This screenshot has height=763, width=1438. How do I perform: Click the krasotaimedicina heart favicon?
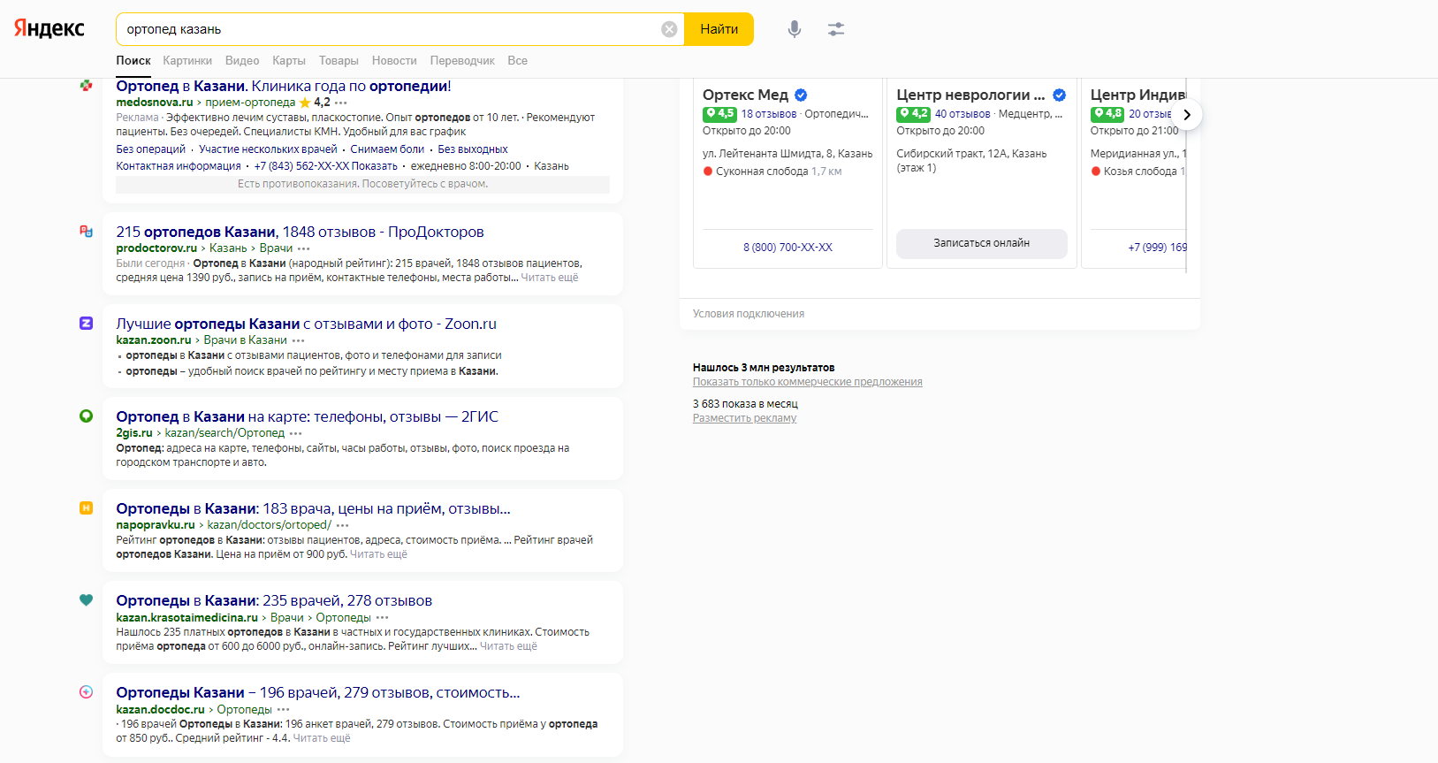click(86, 599)
